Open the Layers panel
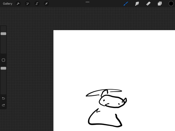The width and height of the screenshot is (175, 131). [x=160, y=4]
